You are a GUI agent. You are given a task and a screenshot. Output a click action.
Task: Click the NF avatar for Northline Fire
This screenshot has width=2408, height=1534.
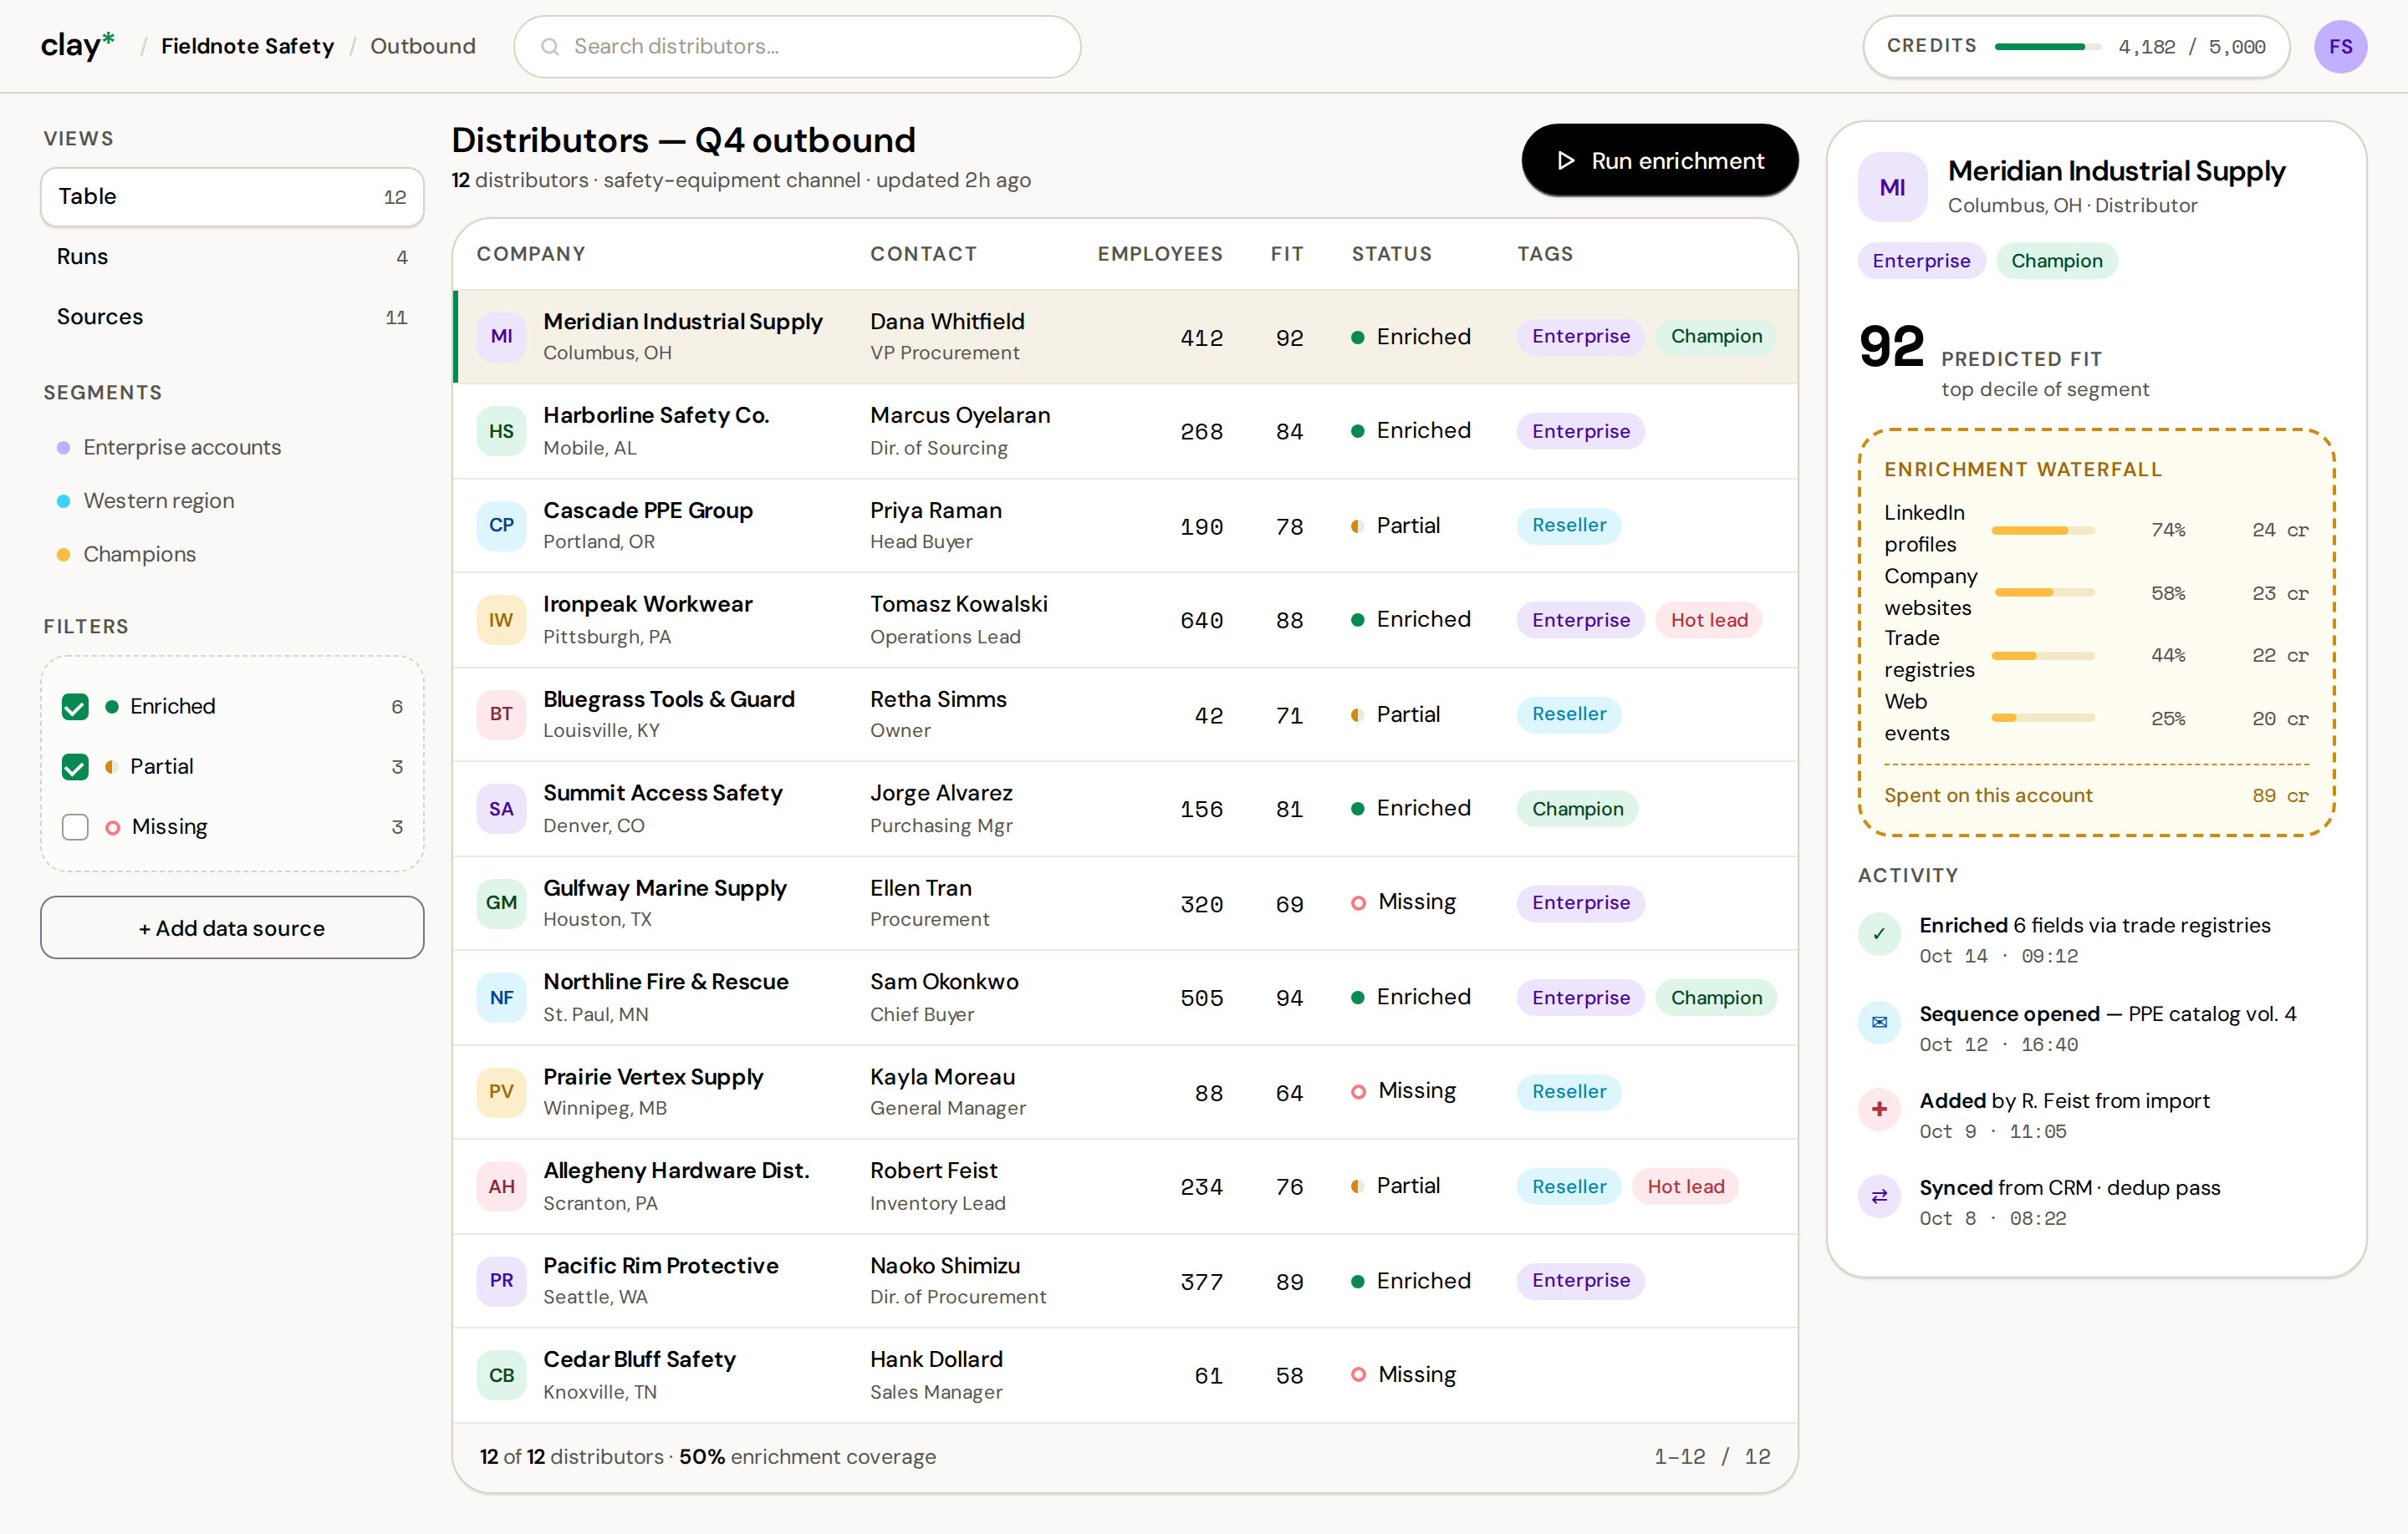click(501, 998)
